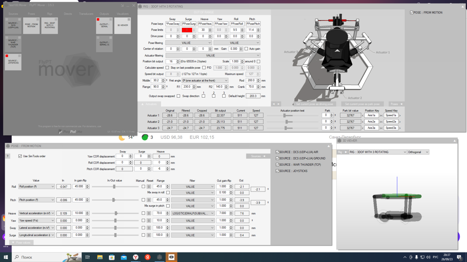Open the PayPal.Me donation link

[70, 132]
